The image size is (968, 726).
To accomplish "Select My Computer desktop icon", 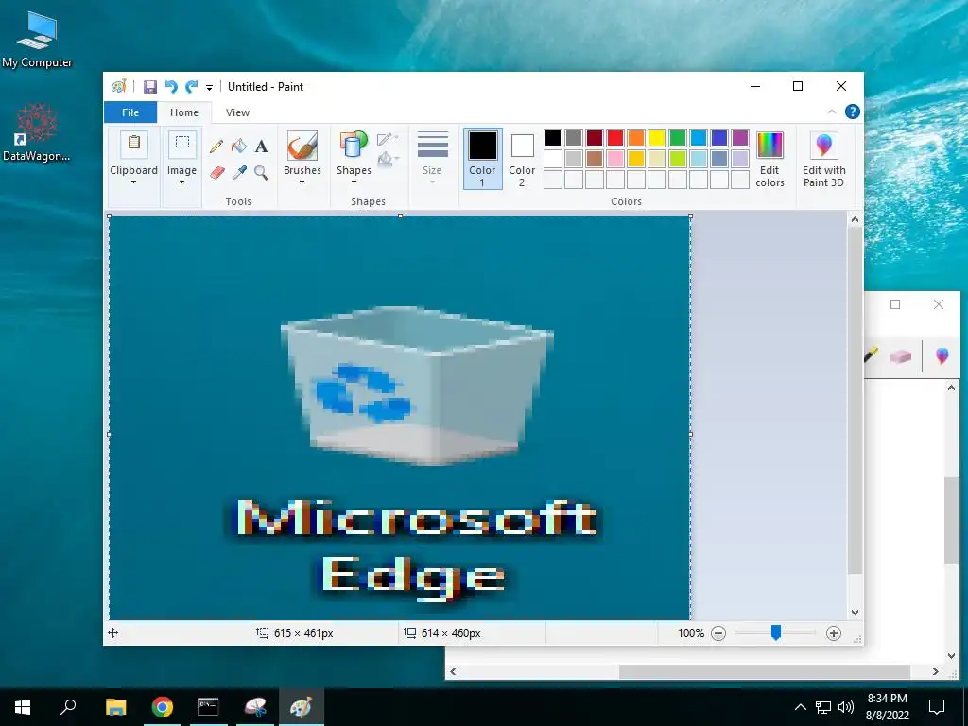I will pos(37,40).
